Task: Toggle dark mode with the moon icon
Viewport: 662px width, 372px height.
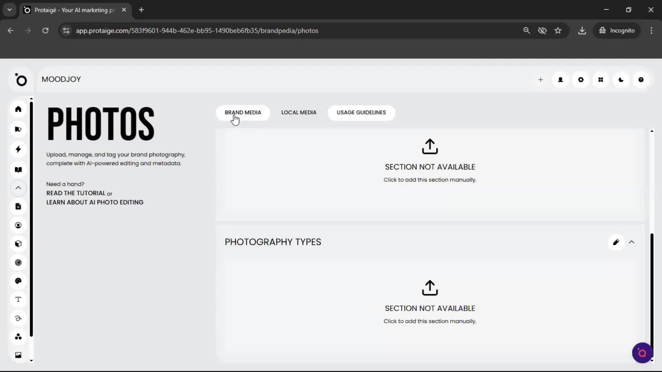Action: pos(621,80)
